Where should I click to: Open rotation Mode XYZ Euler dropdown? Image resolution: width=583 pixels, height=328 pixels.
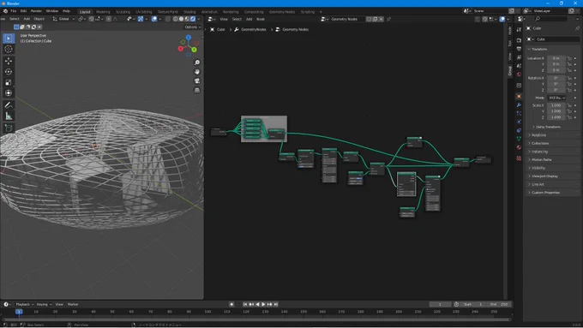point(556,98)
